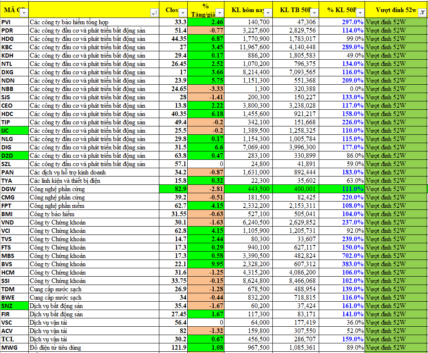Screen dimensions: 428x353
Task: Open the sorted industry column filter button
Action: 154,13
